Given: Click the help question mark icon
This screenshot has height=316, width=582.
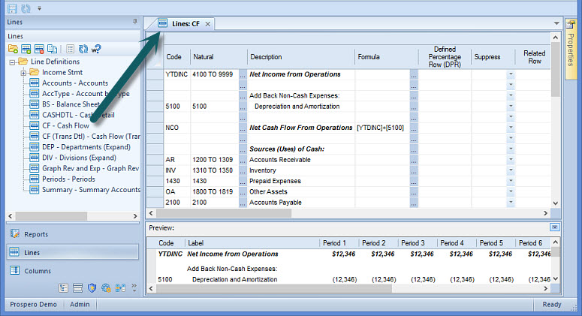Looking at the screenshot, I should click(x=96, y=50).
